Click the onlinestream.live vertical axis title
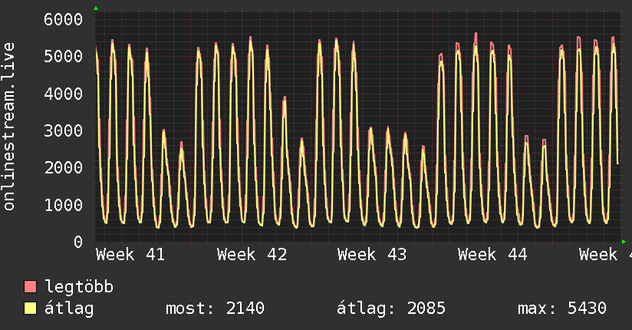The height and width of the screenshot is (330, 632). point(8,127)
